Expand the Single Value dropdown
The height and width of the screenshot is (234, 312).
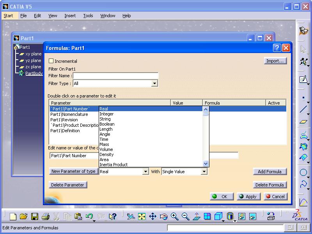point(204,172)
